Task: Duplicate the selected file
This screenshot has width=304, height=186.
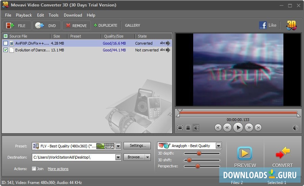Action: click(105, 25)
